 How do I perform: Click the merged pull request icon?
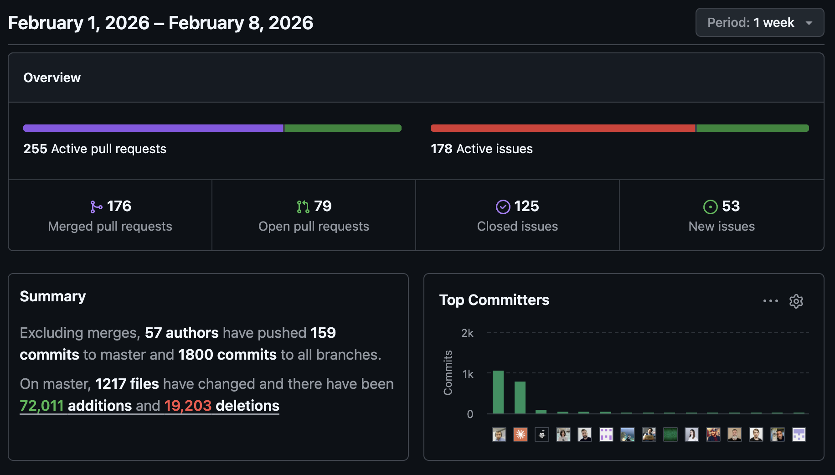(96, 207)
